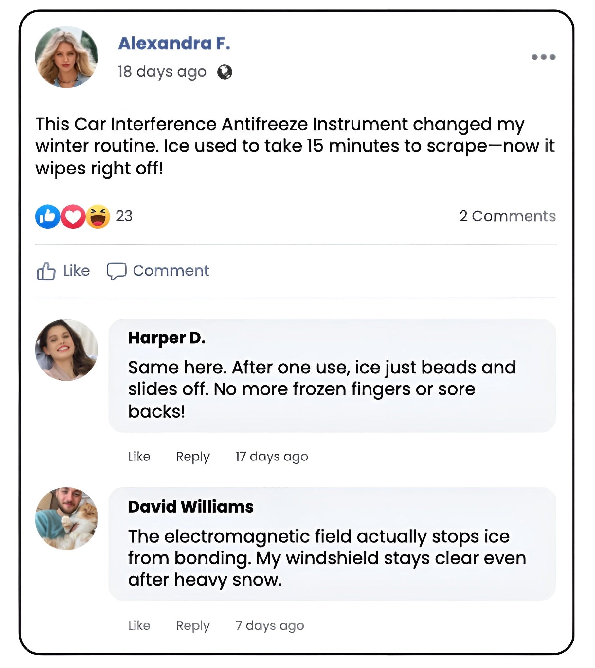Click the blue thumbs-up reaction icon
Image resolution: width=595 pixels, height=668 pixels.
[x=48, y=216]
